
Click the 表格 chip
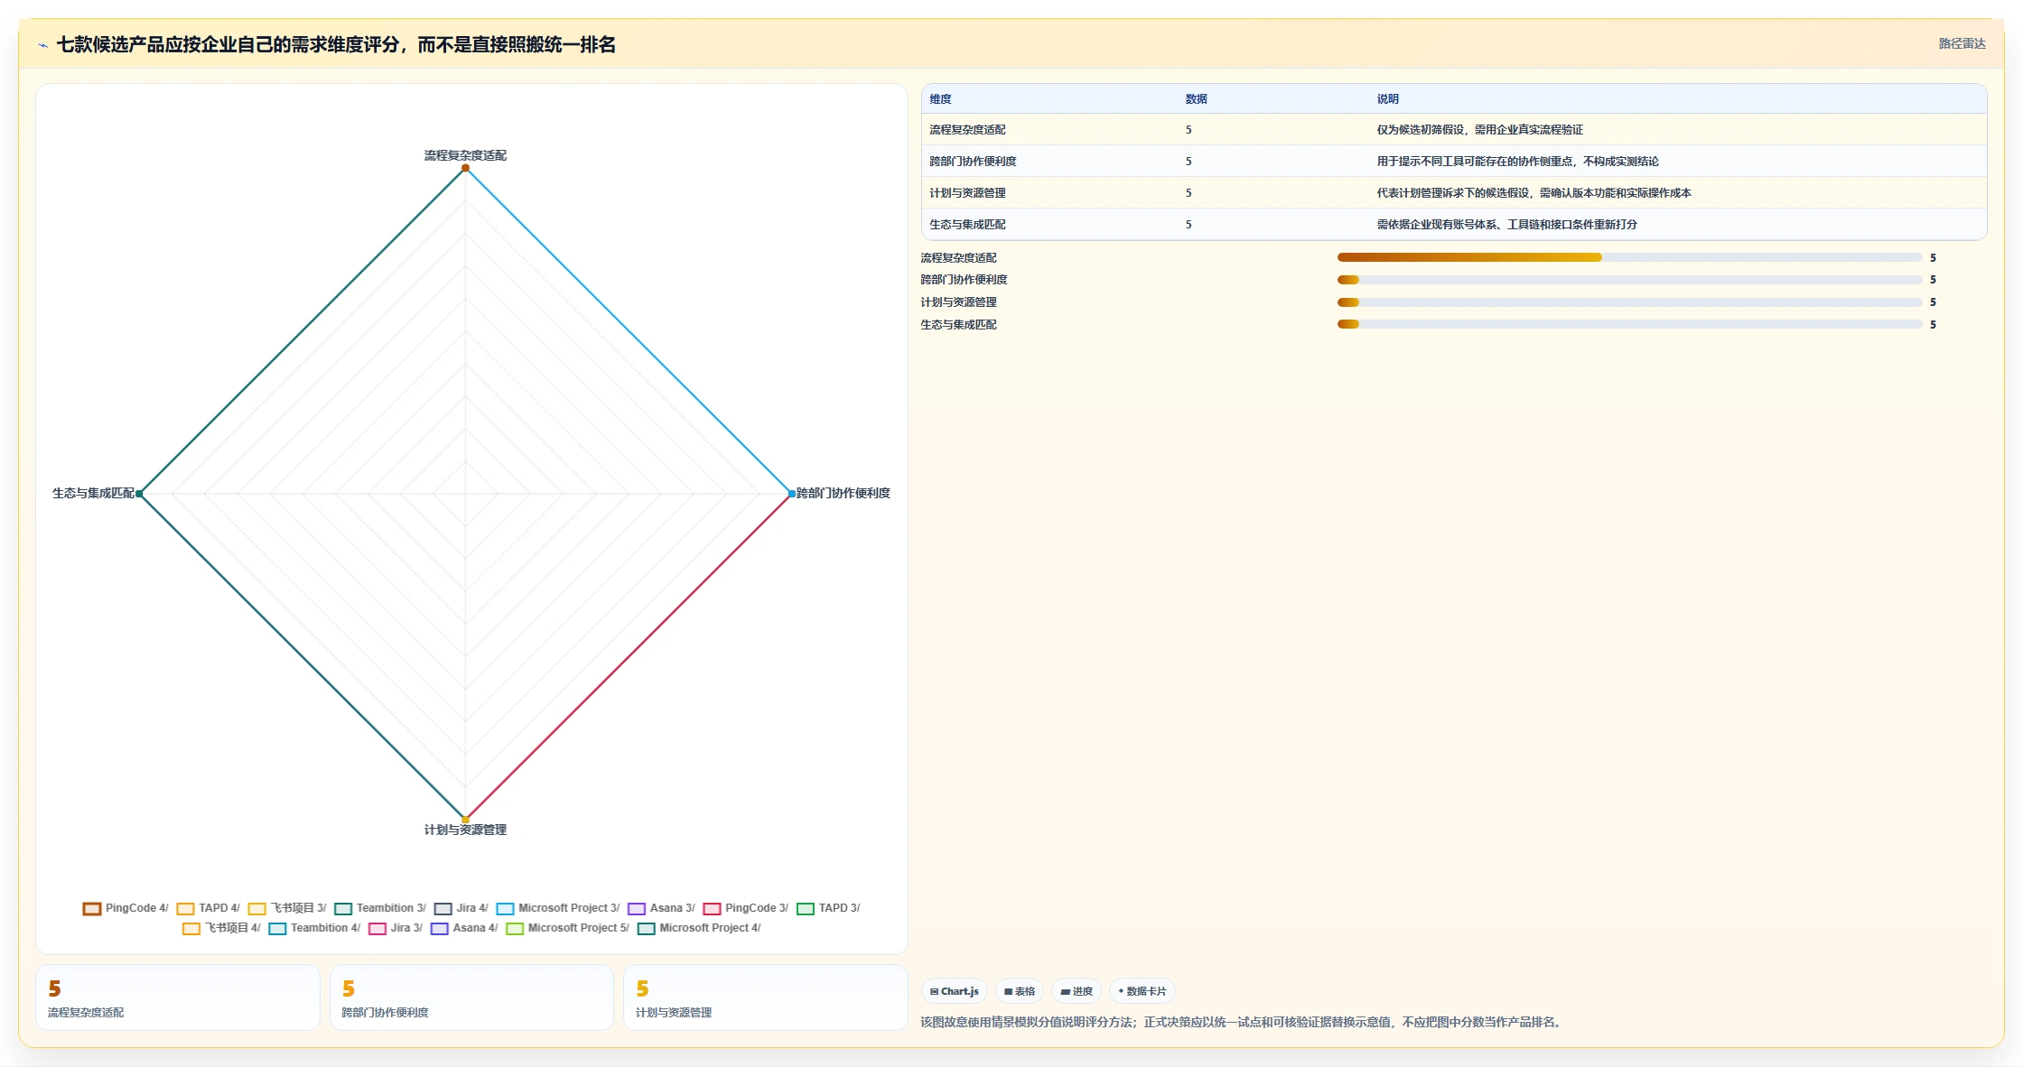pyautogui.click(x=1020, y=991)
